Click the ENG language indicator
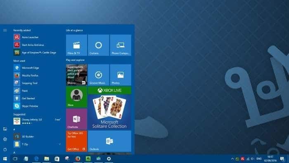The height and width of the screenshot is (163, 289). [259, 159]
